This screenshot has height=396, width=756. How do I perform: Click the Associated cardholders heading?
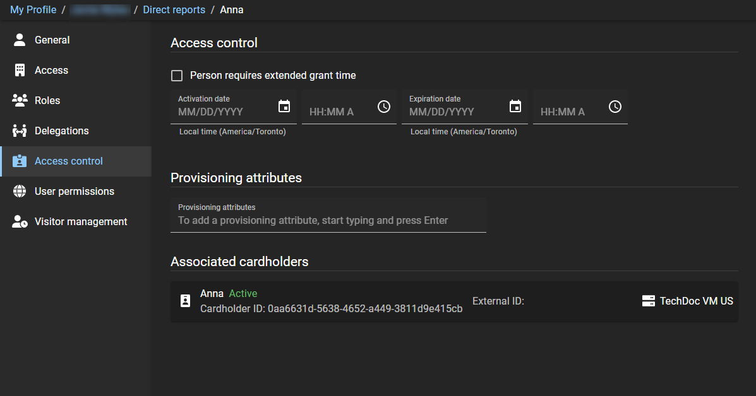(x=239, y=262)
